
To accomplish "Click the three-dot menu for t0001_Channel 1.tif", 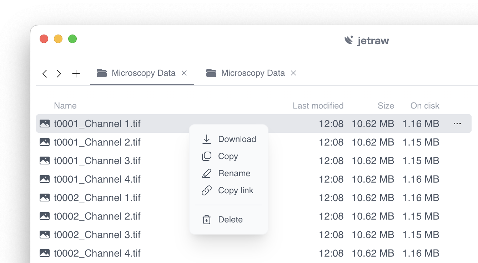I will pos(457,123).
